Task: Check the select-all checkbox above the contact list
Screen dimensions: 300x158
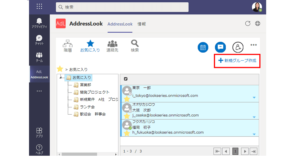Action: tap(125, 79)
